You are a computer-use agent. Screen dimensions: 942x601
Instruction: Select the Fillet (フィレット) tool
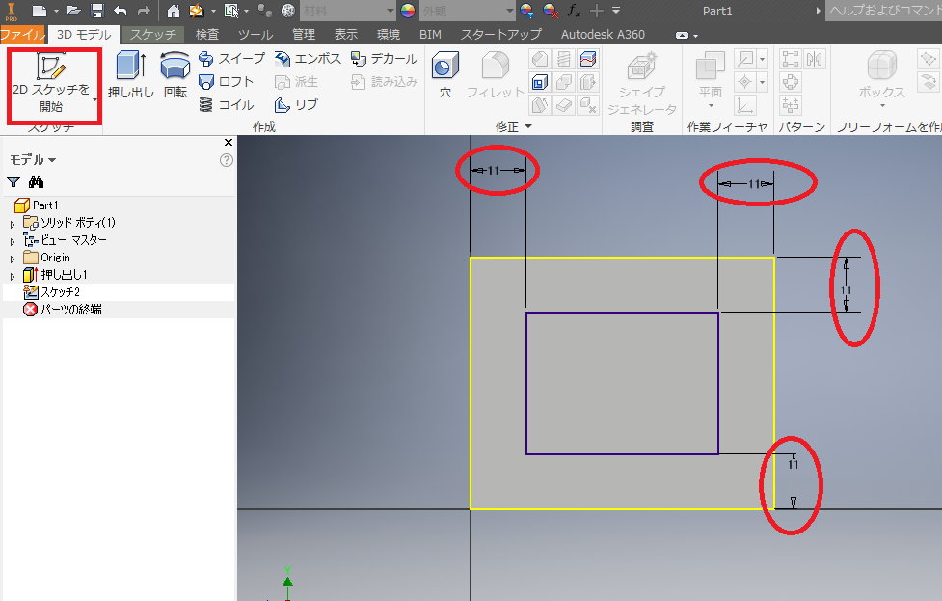[495, 74]
